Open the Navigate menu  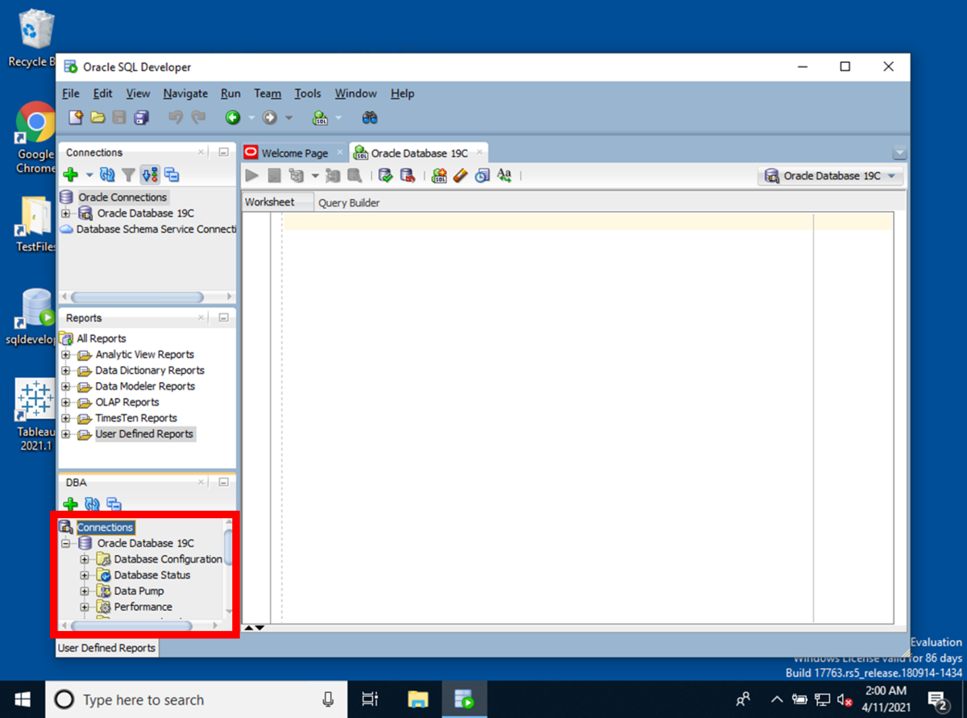(x=185, y=93)
